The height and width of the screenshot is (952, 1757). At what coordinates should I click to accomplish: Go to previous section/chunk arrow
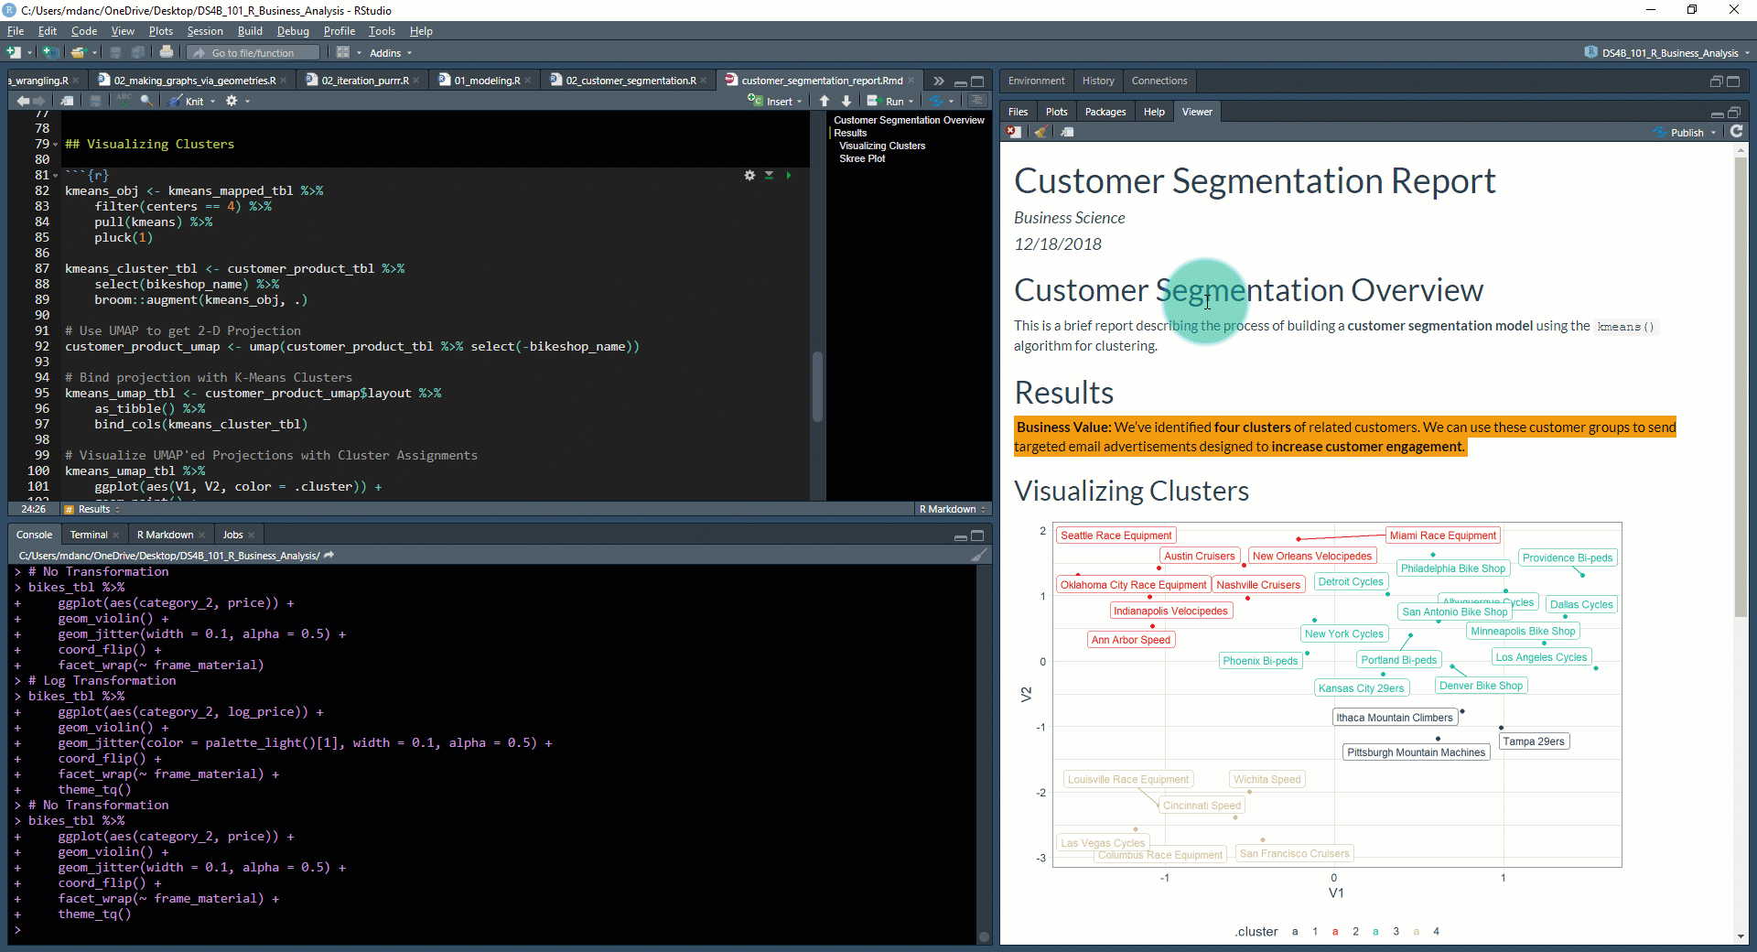(825, 101)
